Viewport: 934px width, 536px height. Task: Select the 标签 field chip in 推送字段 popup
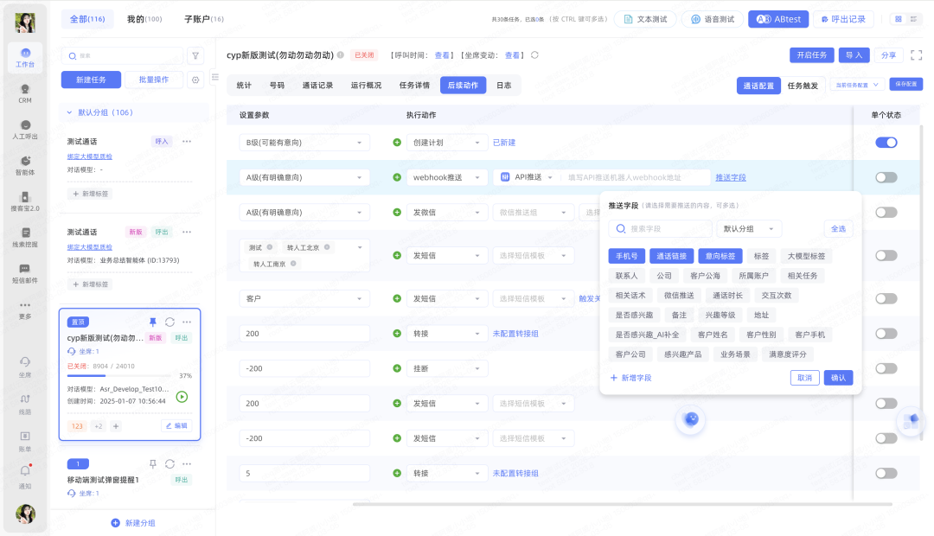coord(761,256)
